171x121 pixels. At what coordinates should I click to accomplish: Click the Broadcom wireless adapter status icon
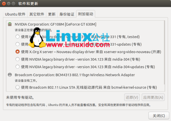coord(10,75)
